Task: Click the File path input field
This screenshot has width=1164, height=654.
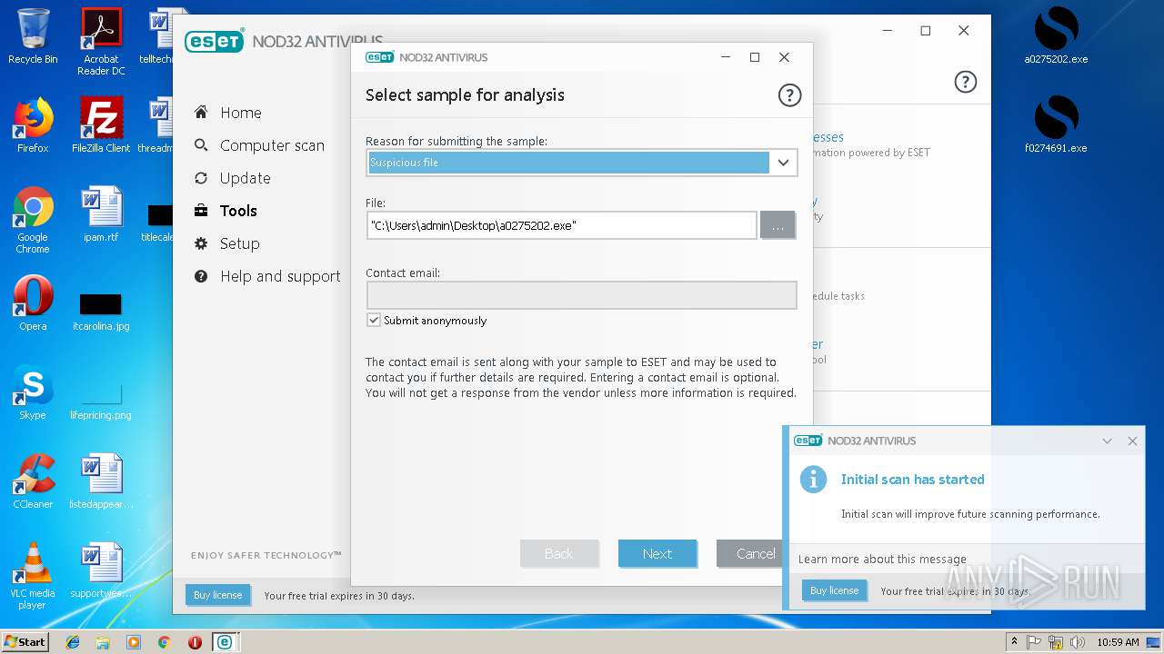Action: coord(561,225)
